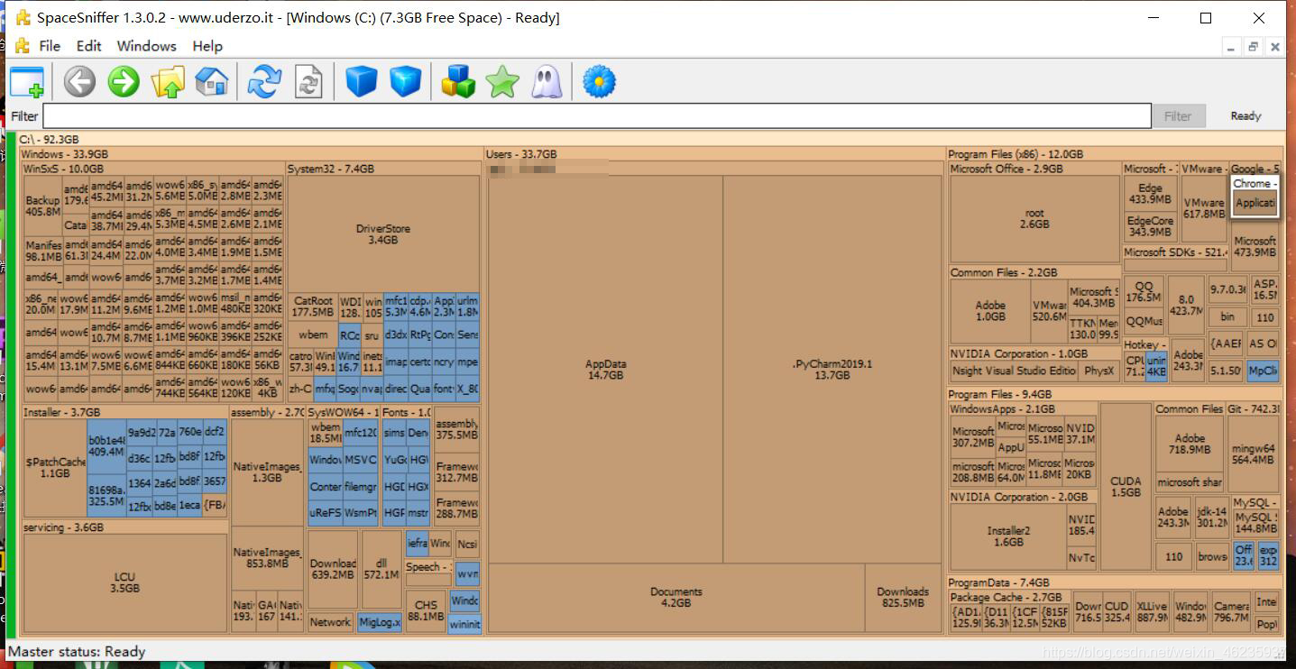Start new master scan blue arrows icon
Image resolution: width=1296 pixels, height=669 pixels.
pyautogui.click(x=264, y=82)
